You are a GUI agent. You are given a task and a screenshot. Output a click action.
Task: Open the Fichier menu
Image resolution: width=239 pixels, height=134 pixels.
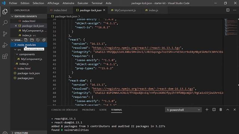coord(13,3)
